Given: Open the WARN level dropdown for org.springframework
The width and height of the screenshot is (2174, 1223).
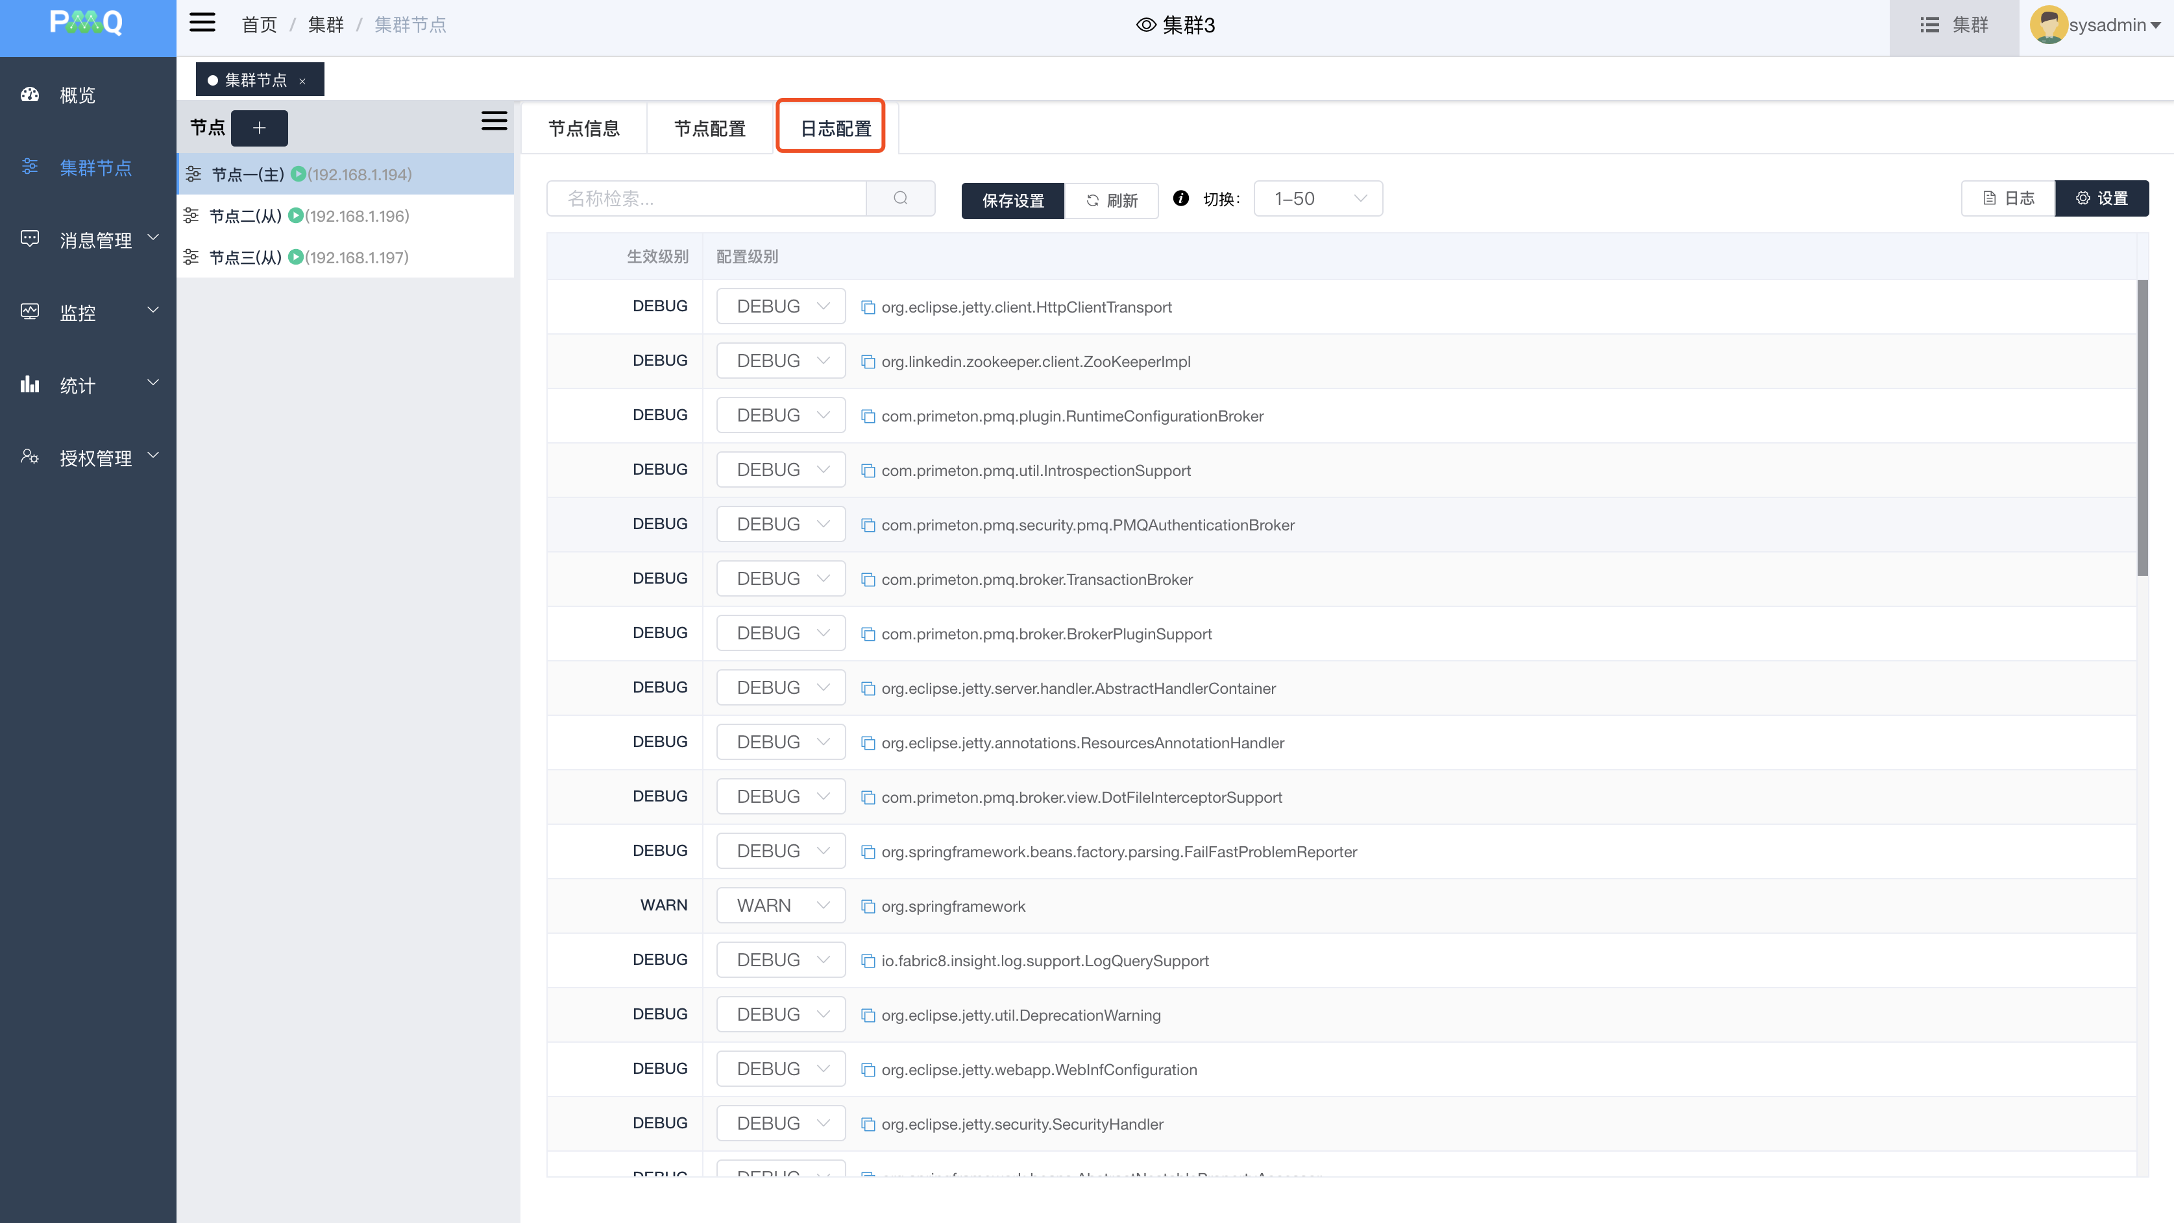Looking at the screenshot, I should [781, 906].
